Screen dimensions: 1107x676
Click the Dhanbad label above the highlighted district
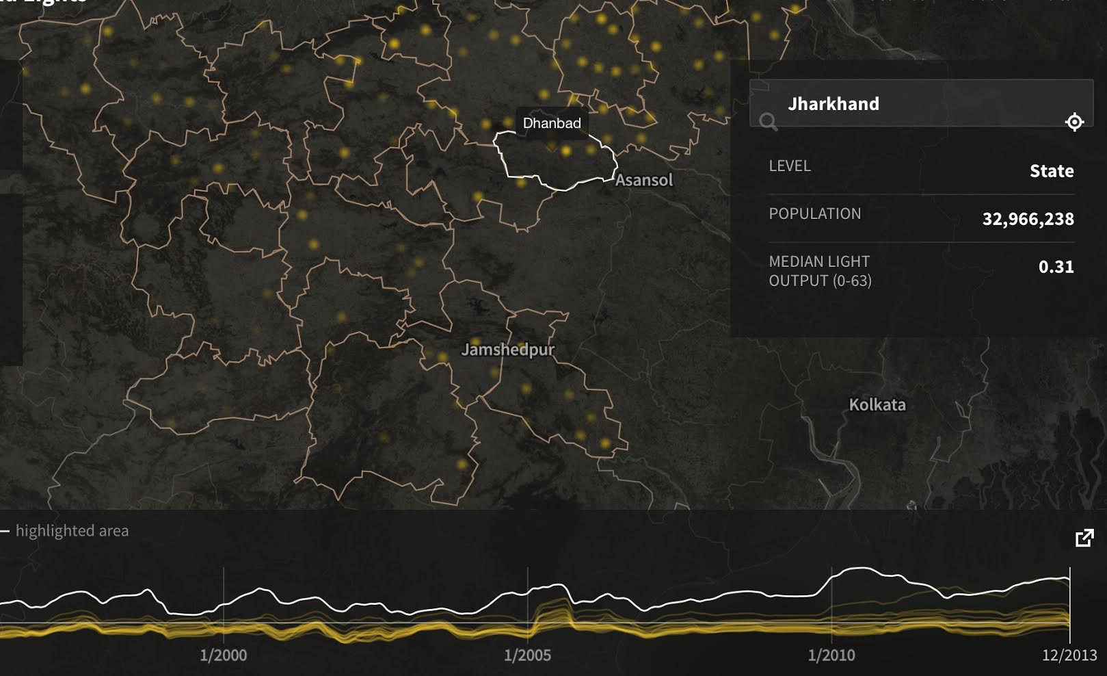point(552,124)
